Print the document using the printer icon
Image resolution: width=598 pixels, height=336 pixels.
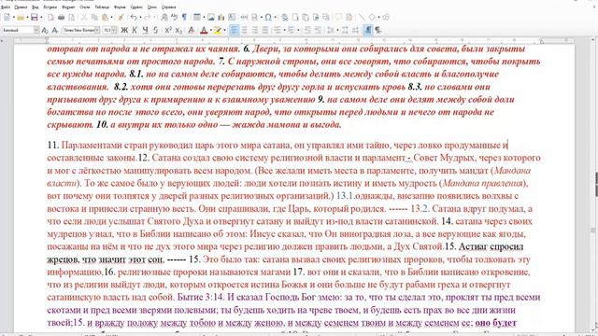click(x=61, y=17)
